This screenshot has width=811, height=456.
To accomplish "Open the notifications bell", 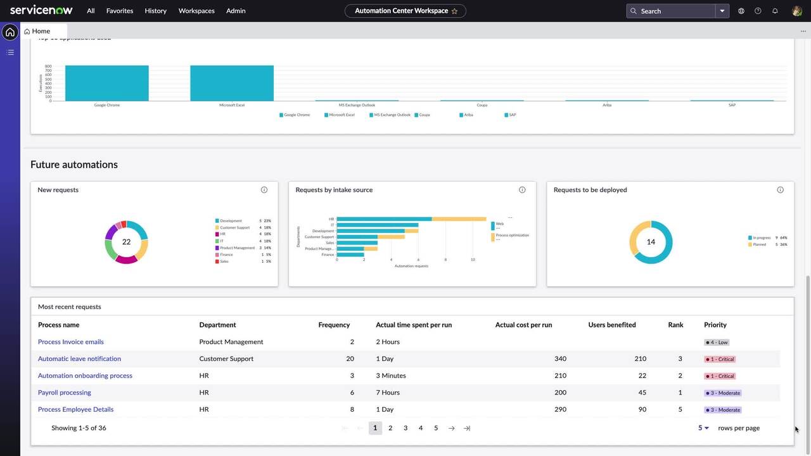I will [x=774, y=11].
